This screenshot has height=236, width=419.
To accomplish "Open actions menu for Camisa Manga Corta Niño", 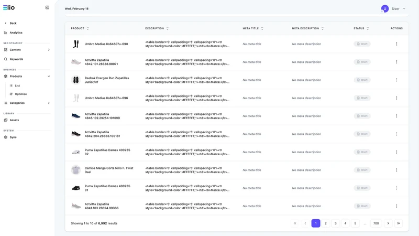I will 396,170.
